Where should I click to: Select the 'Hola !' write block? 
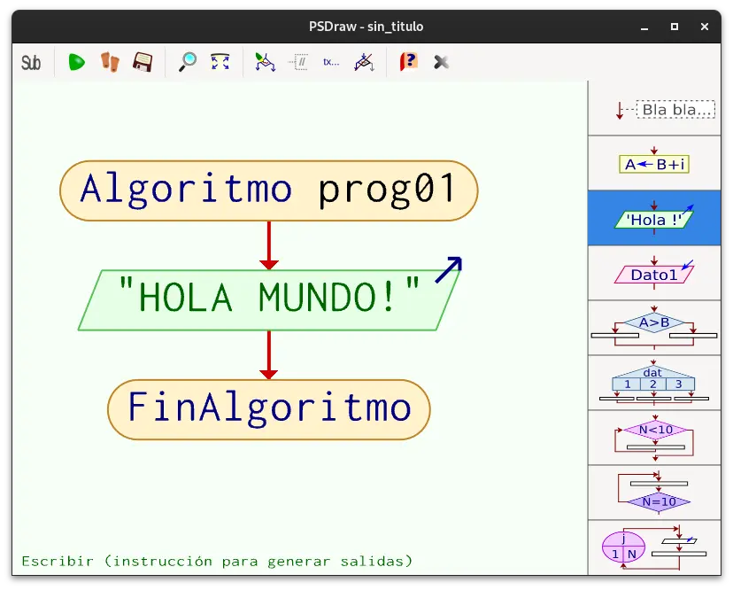coord(654,218)
